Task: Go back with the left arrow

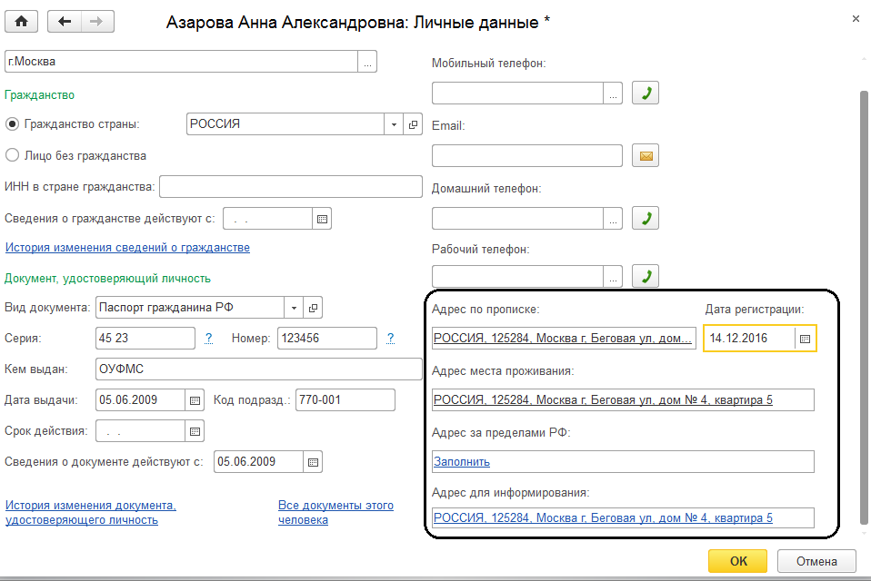Action: pos(64,21)
